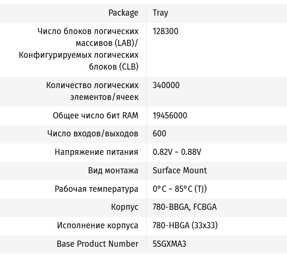Select the "Tray" package value

click(160, 13)
